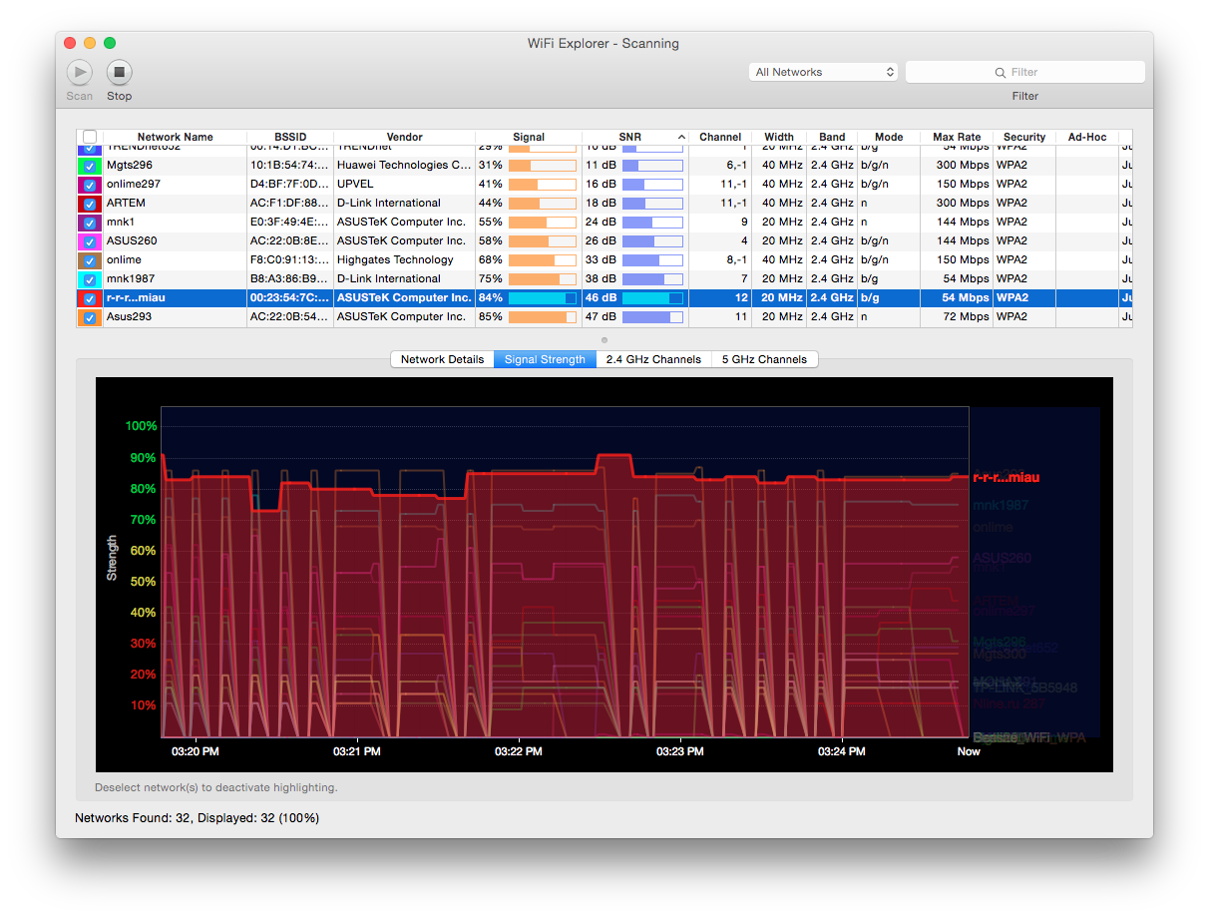
Task: Click ASUS260 label in graph legend
Action: pyautogui.click(x=1003, y=559)
